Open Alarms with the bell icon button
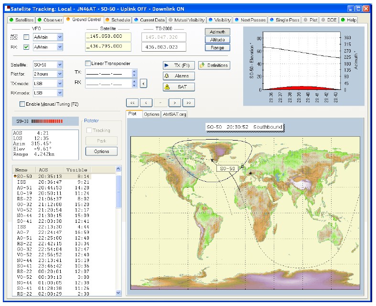 179,76
